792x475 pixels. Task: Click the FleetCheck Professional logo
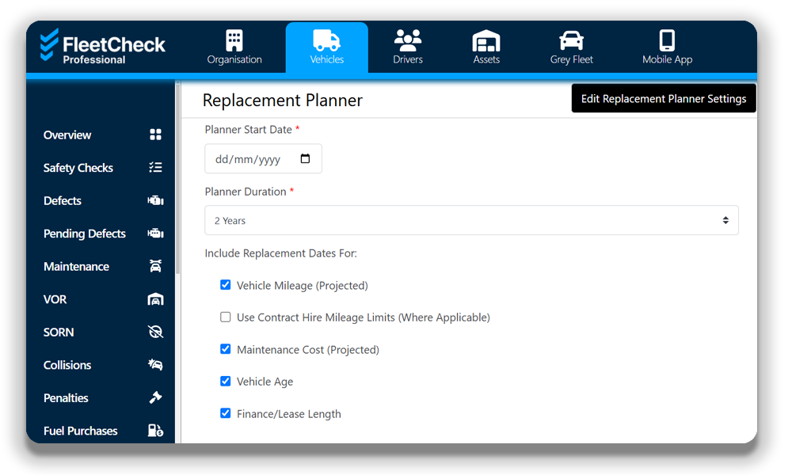[103, 47]
